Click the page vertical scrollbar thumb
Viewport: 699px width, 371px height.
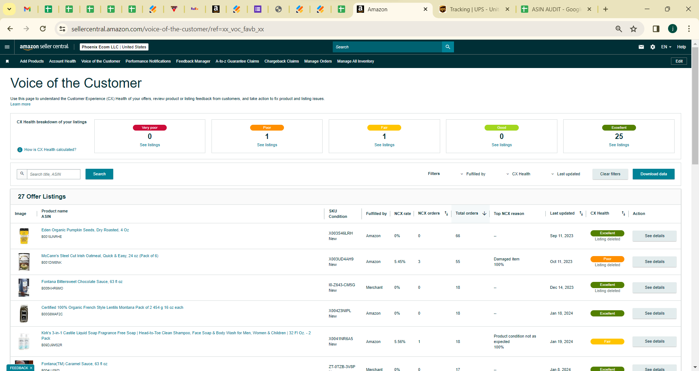click(x=695, y=105)
